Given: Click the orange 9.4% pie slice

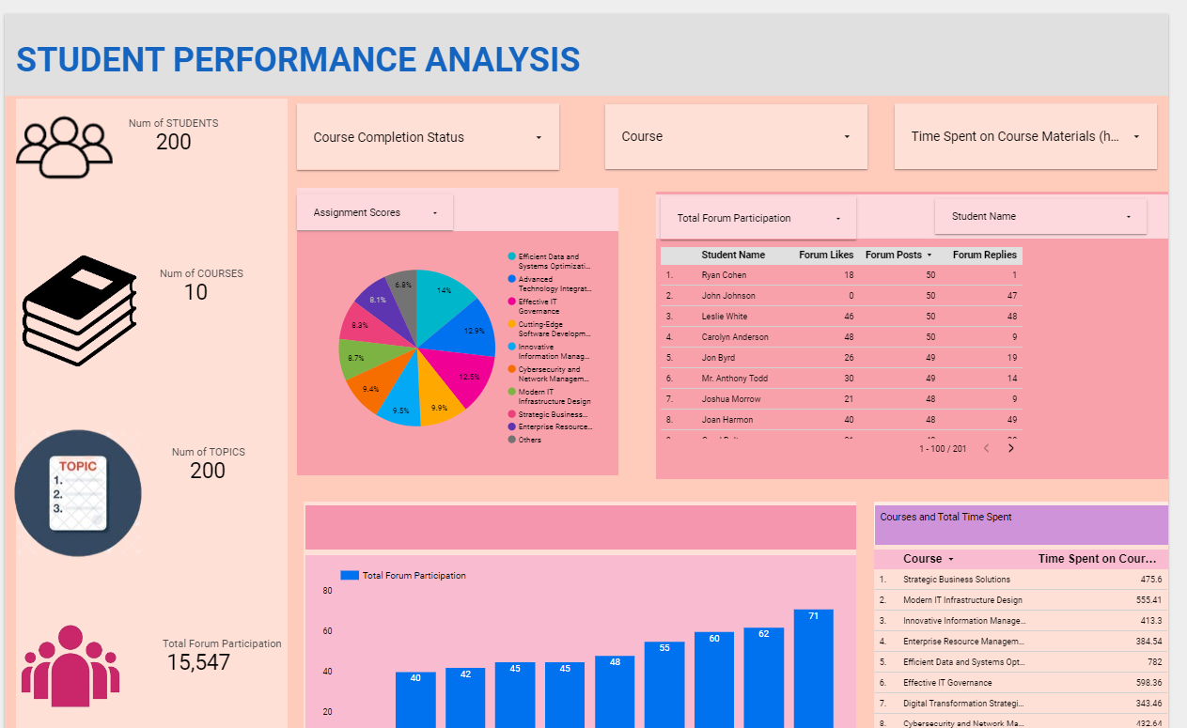Looking at the screenshot, I should click(x=378, y=382).
